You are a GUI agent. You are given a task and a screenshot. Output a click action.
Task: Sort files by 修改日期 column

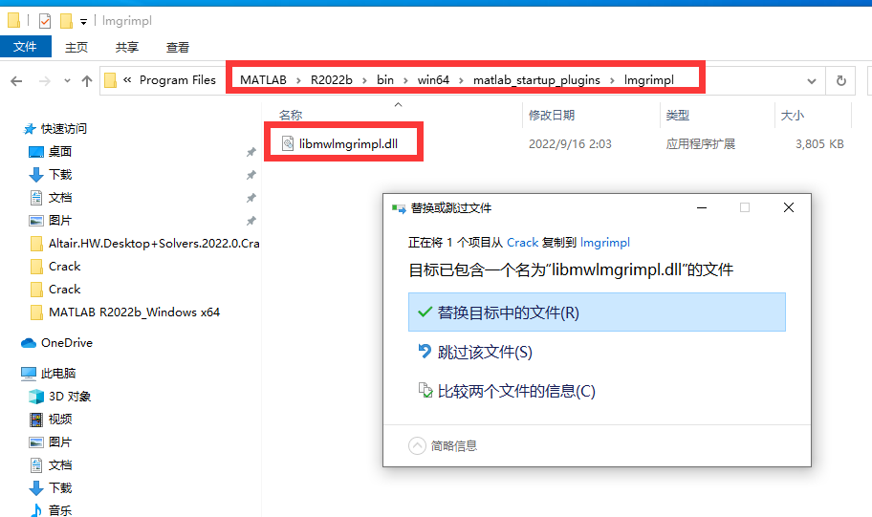(551, 115)
